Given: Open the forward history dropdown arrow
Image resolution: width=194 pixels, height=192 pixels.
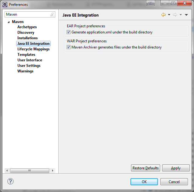Looking at the screenshot, I should tap(181, 15).
